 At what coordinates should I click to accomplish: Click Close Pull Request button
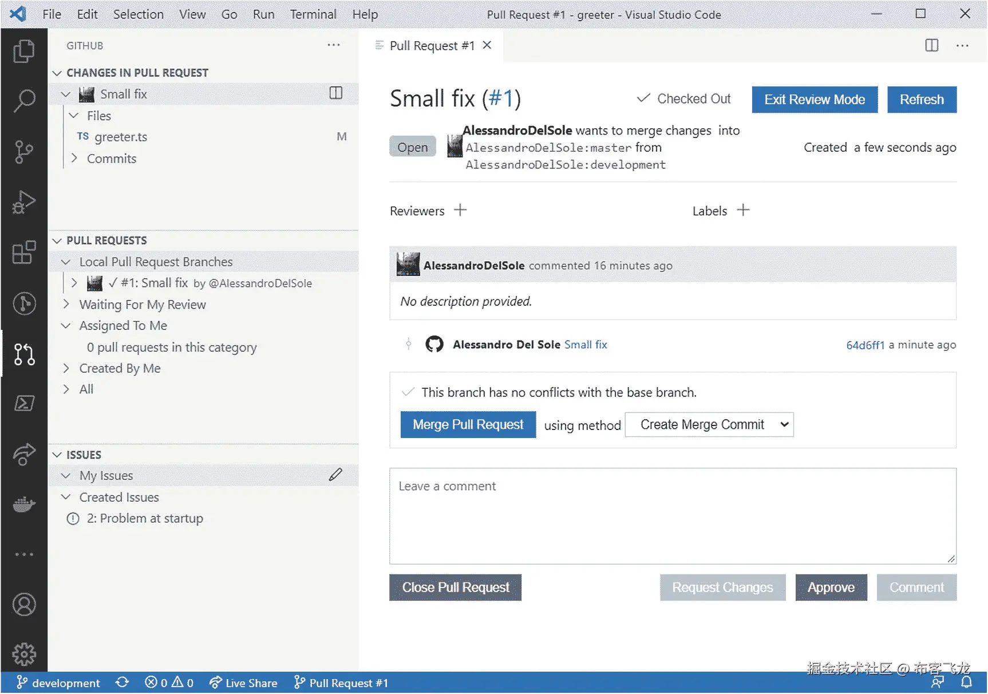point(456,587)
